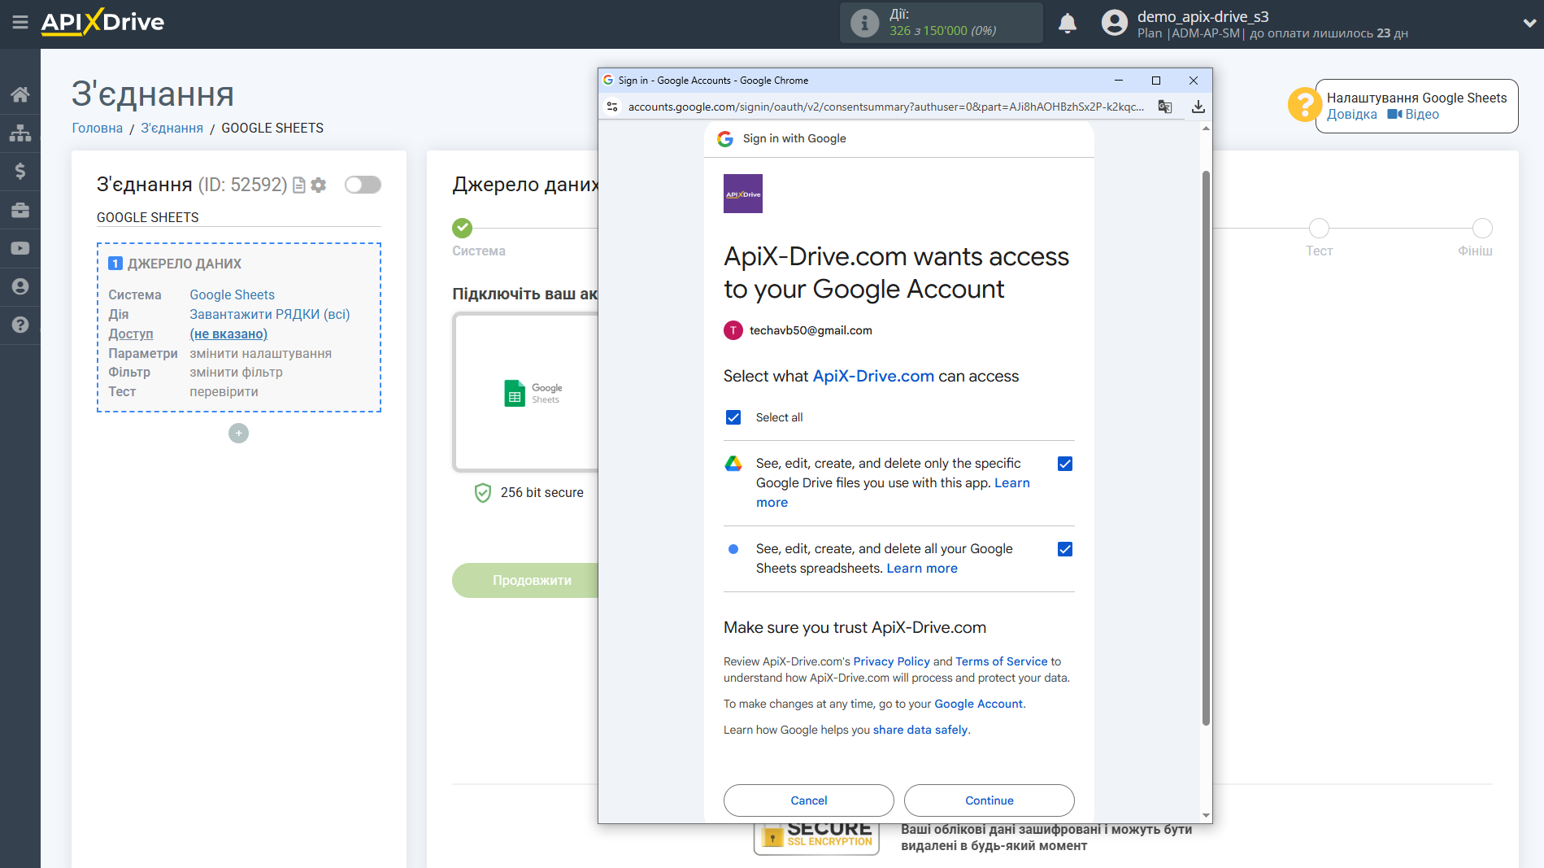The width and height of the screenshot is (1544, 868).
Task: Uncheck the Select all permissions checkbox
Action: pos(733,417)
